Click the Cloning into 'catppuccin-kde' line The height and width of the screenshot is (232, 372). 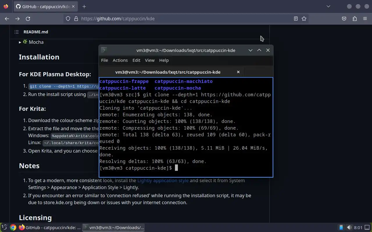tap(146, 108)
